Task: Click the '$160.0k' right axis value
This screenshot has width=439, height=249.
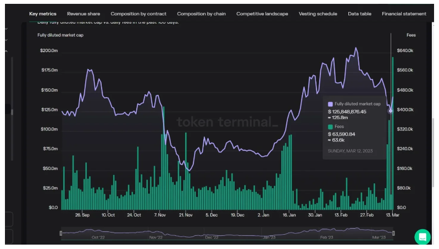Action: point(404,168)
